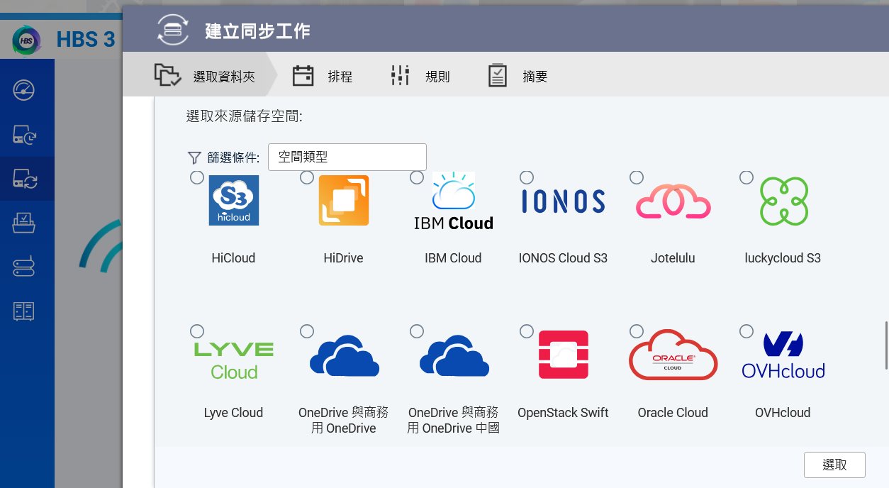Click the IBM Cloud logo icon
The image size is (889, 488).
[x=453, y=201]
